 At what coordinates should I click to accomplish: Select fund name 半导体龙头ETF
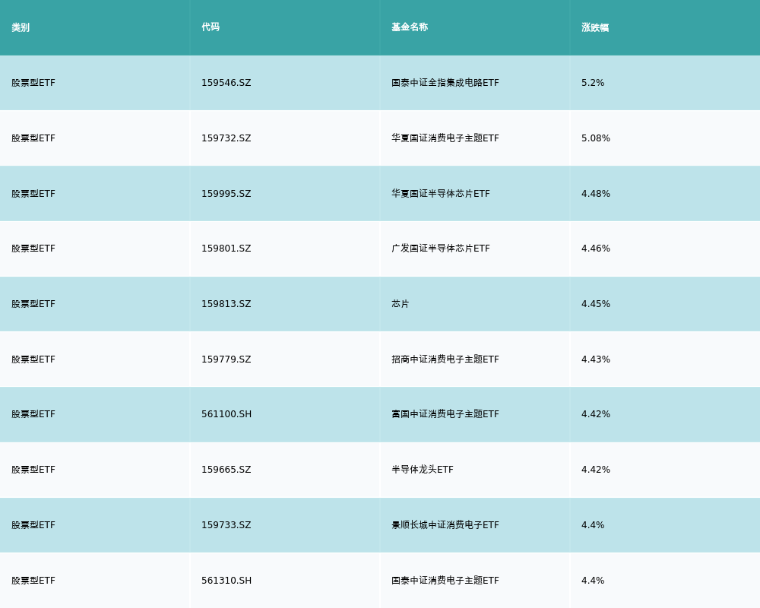pos(422,470)
